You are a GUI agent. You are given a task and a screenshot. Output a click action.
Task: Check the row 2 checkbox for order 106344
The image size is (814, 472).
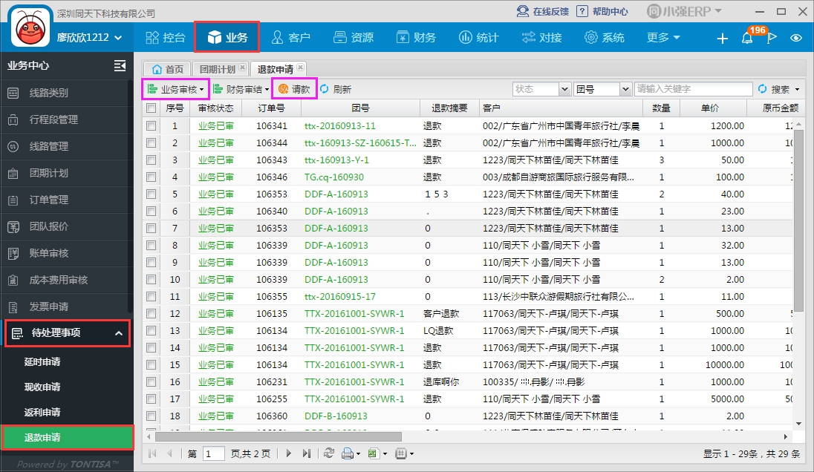tap(151, 142)
